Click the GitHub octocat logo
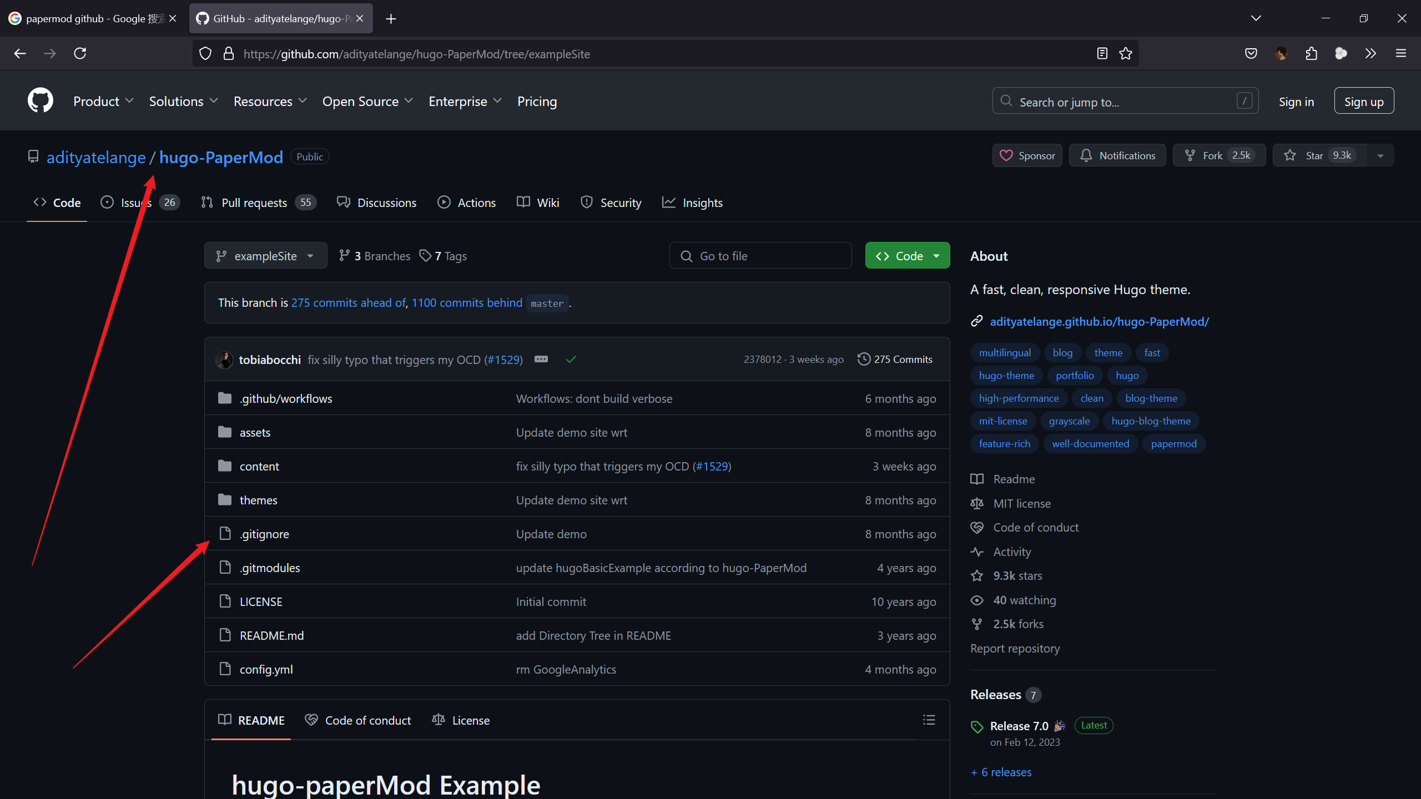The height and width of the screenshot is (799, 1421). tap(41, 100)
